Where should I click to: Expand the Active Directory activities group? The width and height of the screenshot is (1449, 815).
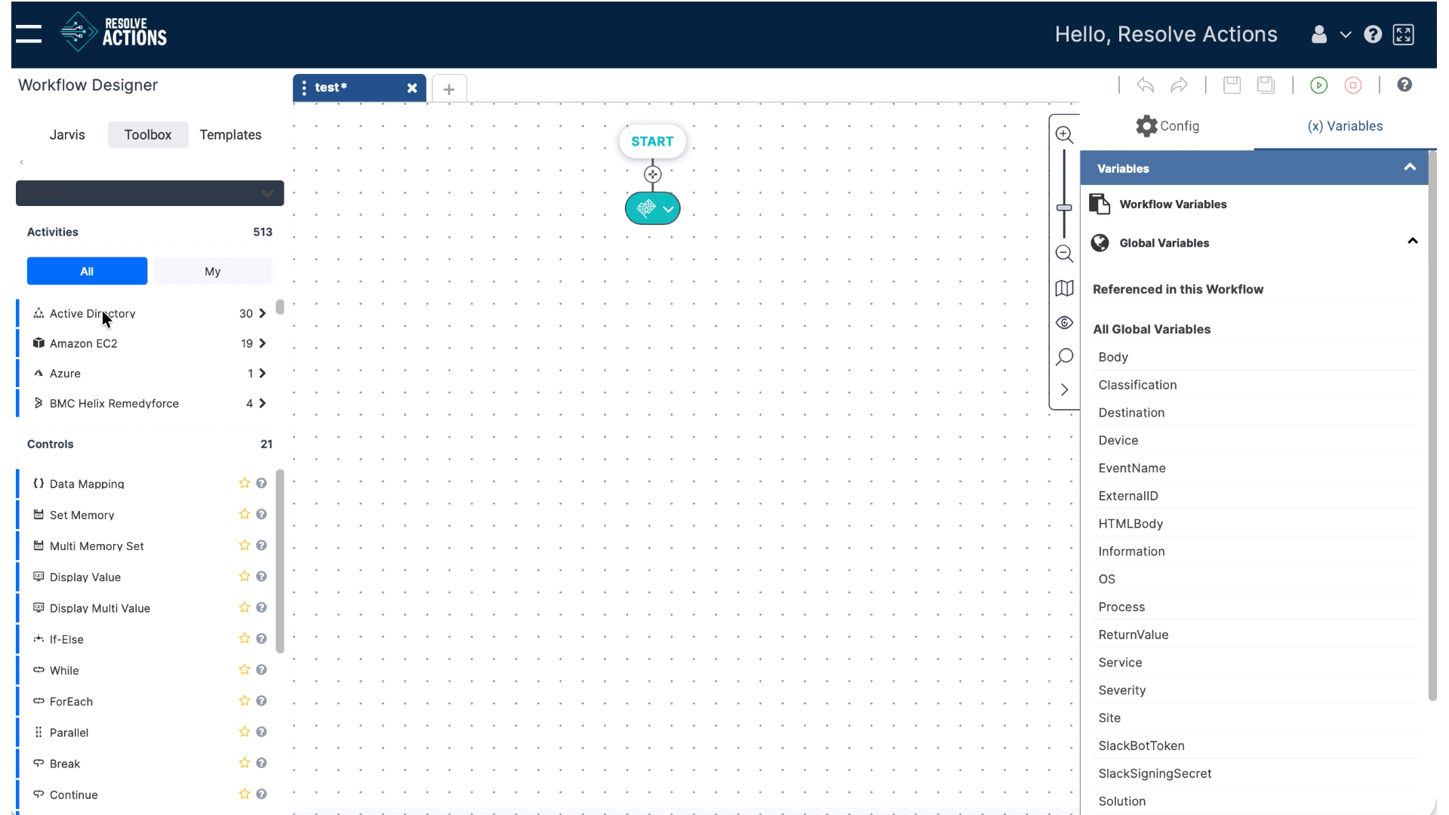pos(262,313)
